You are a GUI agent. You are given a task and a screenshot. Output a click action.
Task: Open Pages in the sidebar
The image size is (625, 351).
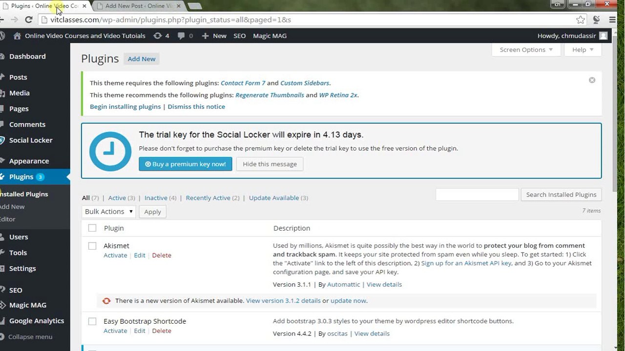point(19,109)
